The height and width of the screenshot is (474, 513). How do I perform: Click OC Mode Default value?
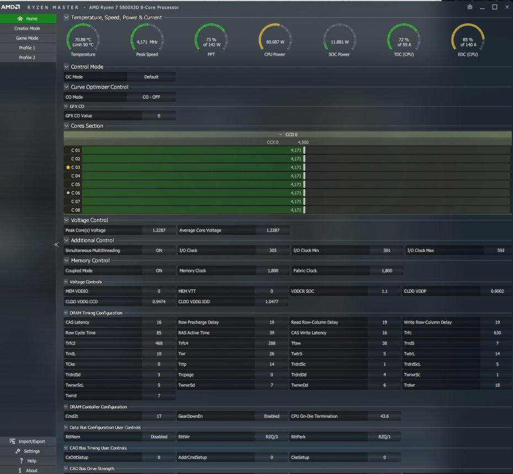(x=151, y=77)
